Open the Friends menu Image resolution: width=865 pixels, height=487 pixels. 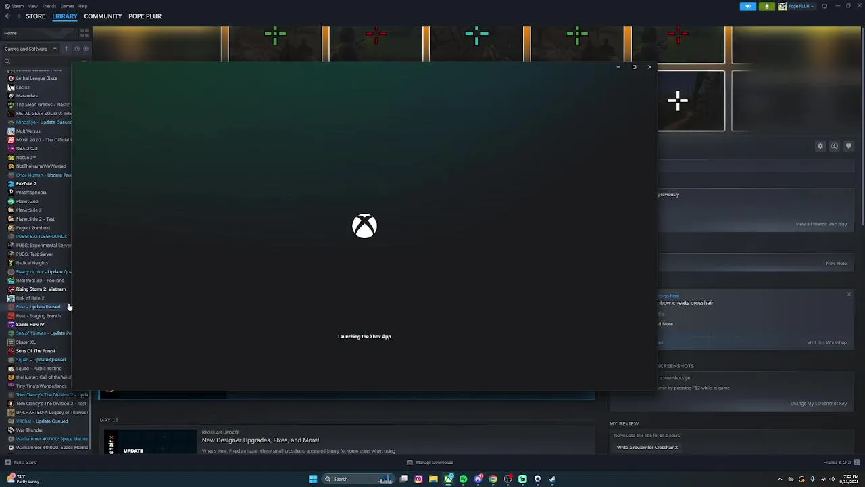tap(49, 6)
